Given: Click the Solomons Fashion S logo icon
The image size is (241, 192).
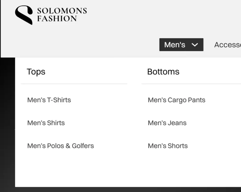Looking at the screenshot, I should coord(24,15).
